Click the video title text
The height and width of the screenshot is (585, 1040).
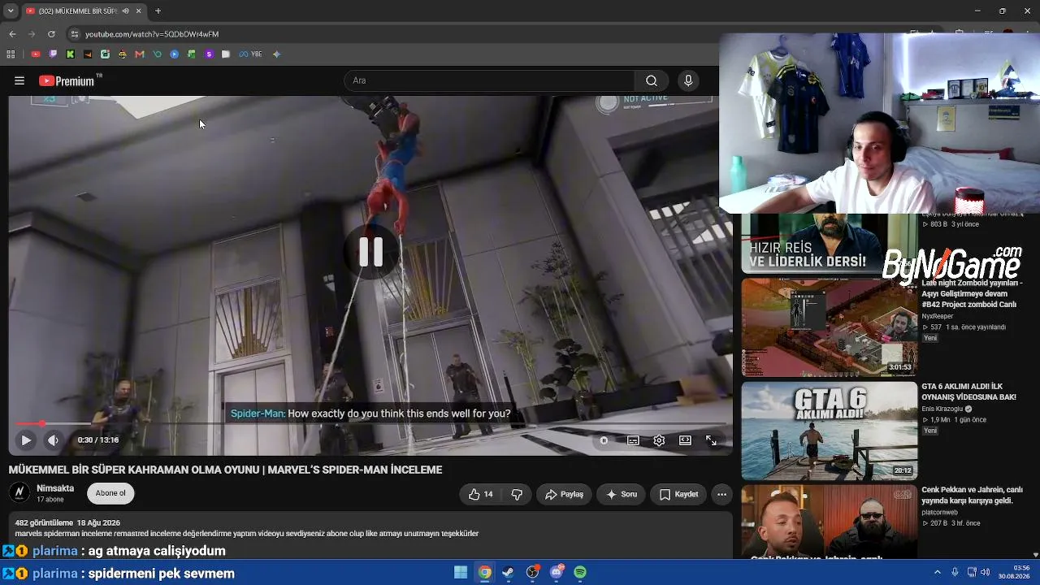pos(225,470)
